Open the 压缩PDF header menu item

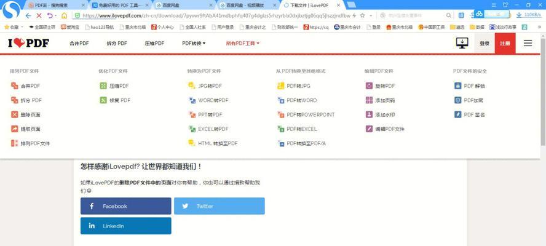point(154,43)
